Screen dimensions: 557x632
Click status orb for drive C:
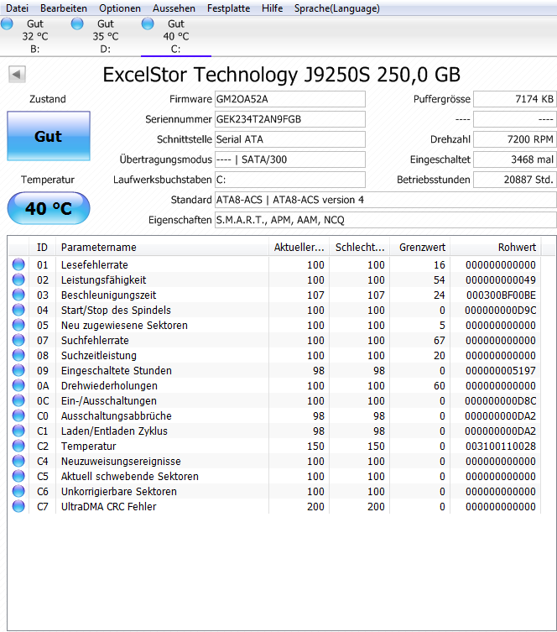148,24
